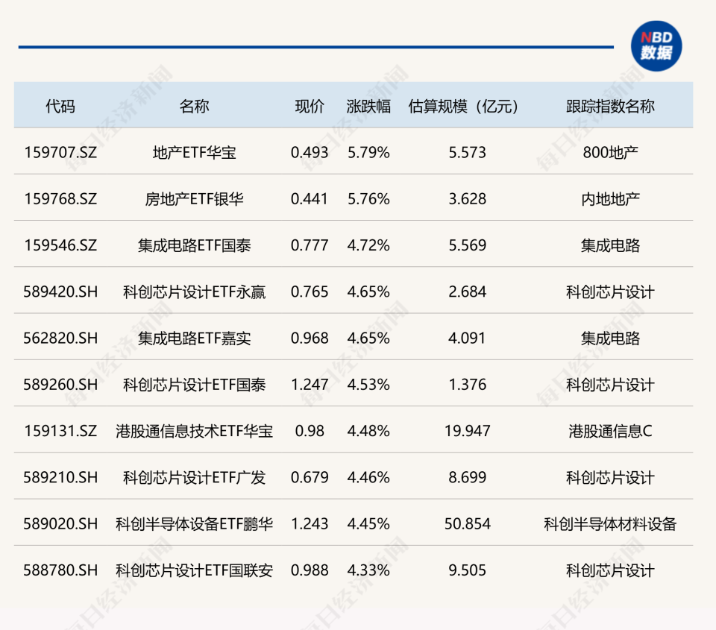Select the name 科创芯片设计ETF永赢
This screenshot has height=630, width=716.
(x=194, y=292)
